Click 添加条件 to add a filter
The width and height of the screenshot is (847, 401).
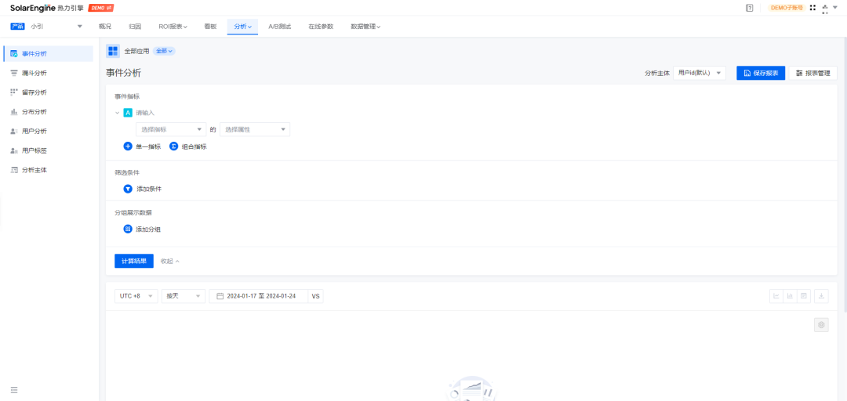[x=143, y=189]
